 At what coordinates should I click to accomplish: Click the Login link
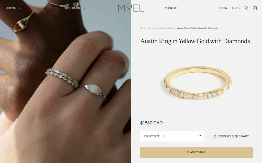223,8
